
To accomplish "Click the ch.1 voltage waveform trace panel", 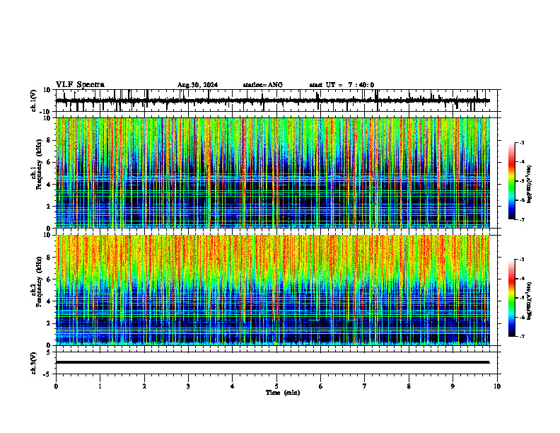I will coord(278,100).
